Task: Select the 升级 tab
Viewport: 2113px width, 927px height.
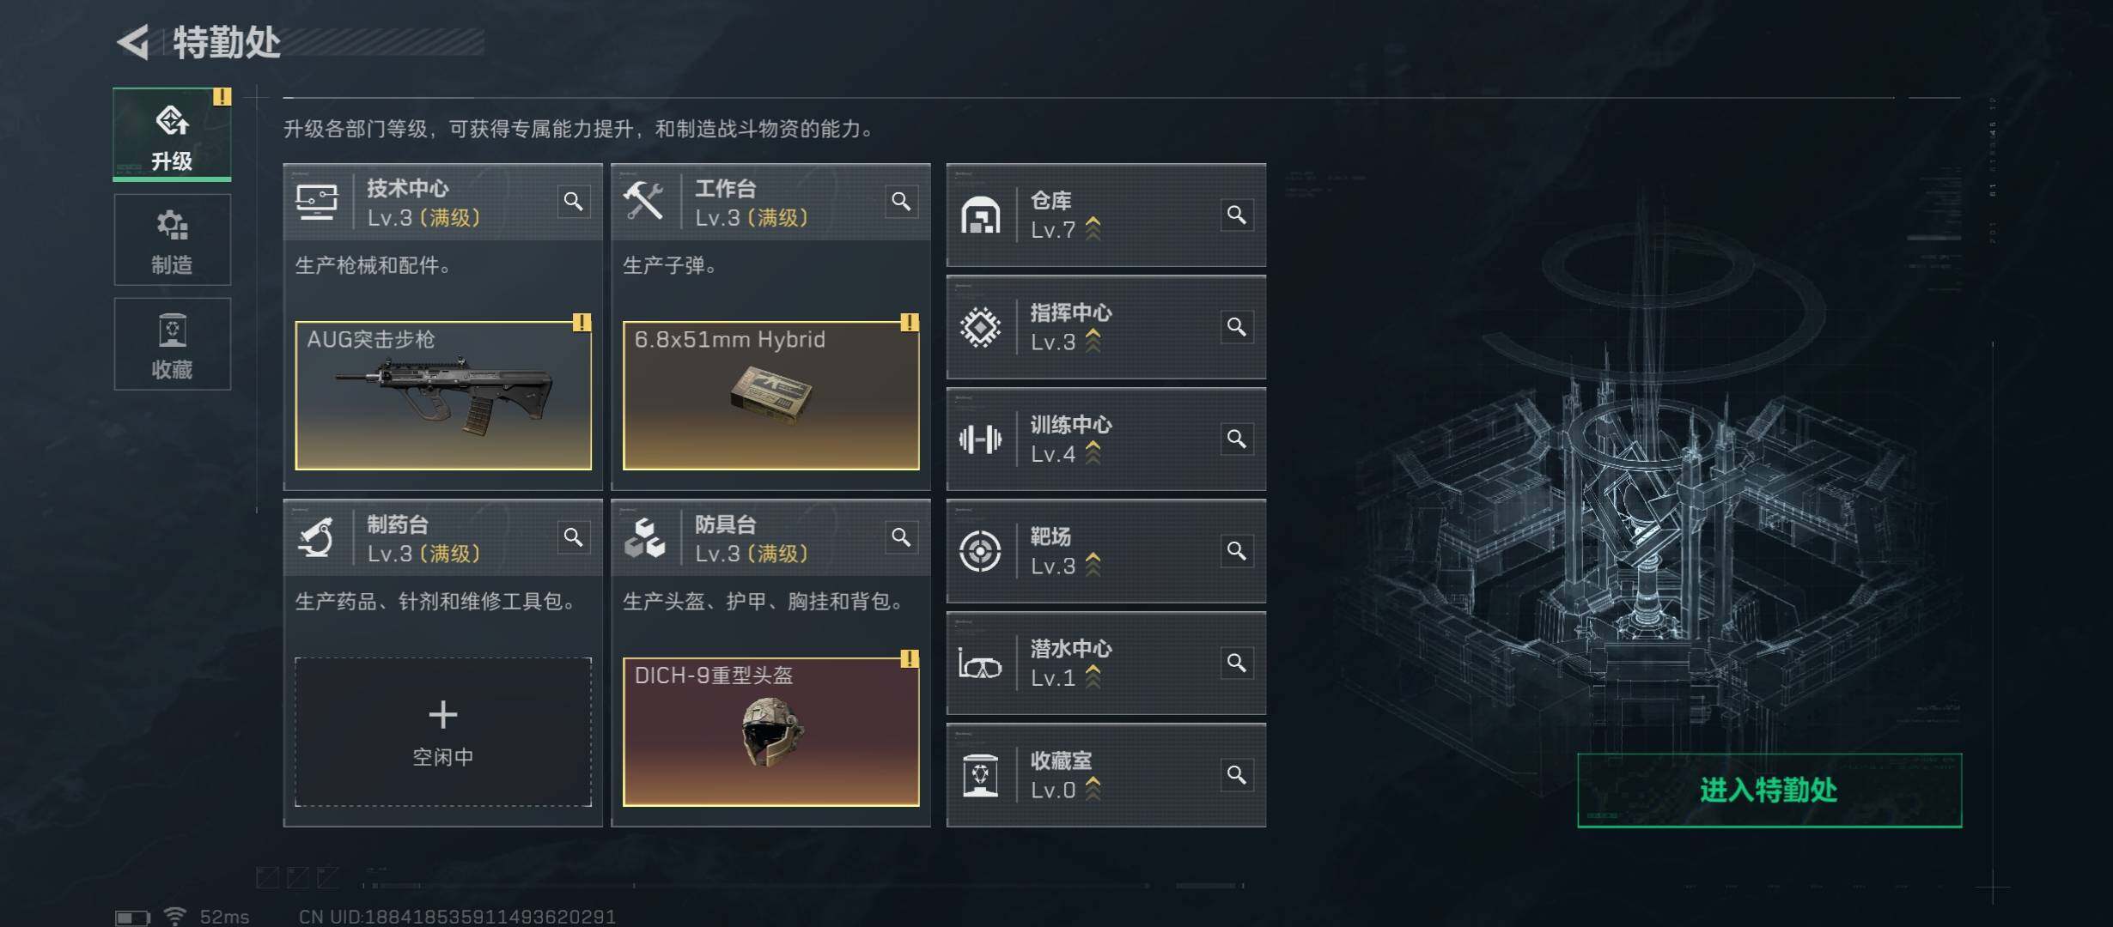Action: pyautogui.click(x=172, y=134)
